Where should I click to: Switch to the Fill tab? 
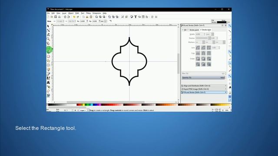coord(184,30)
